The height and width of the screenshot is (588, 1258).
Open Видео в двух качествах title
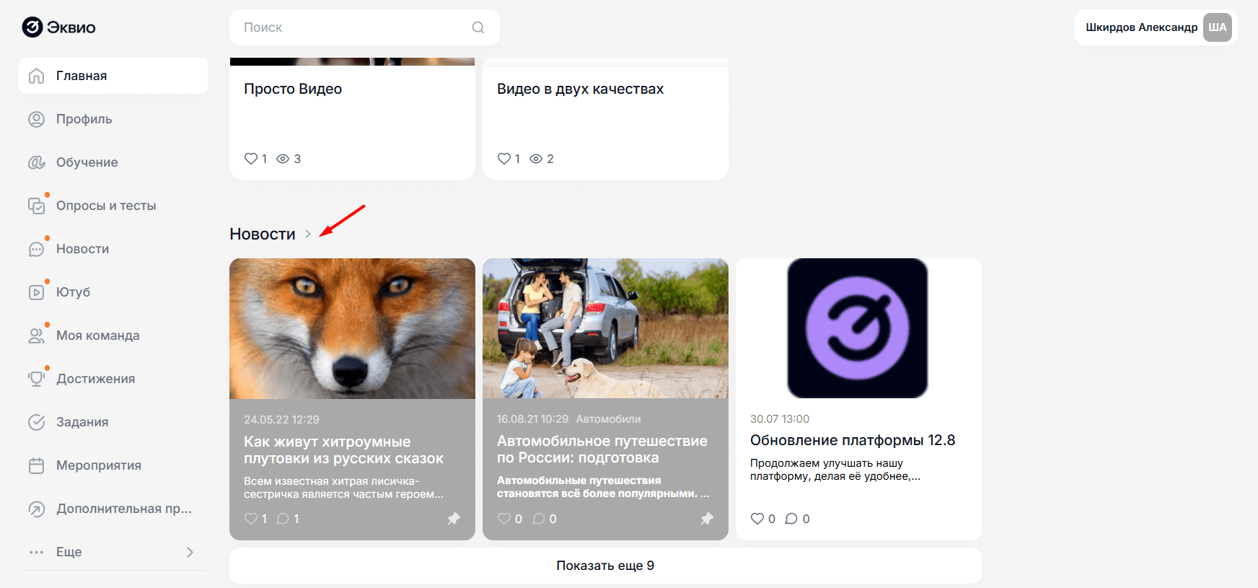(x=580, y=89)
